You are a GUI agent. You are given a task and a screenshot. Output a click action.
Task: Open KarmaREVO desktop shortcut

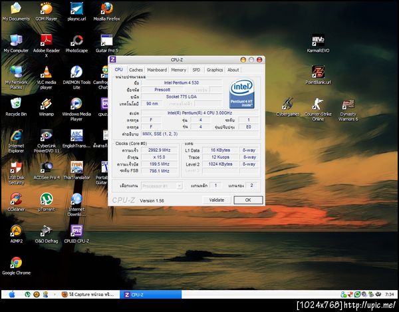(x=318, y=43)
